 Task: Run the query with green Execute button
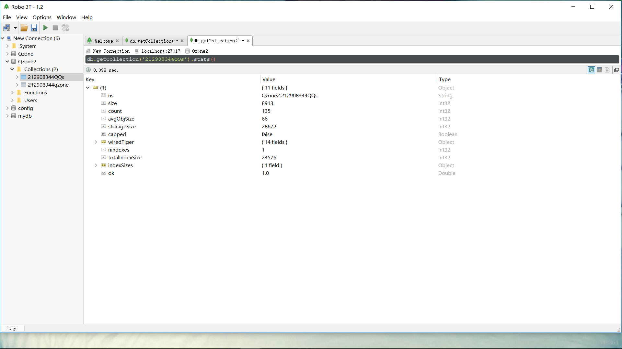[45, 28]
